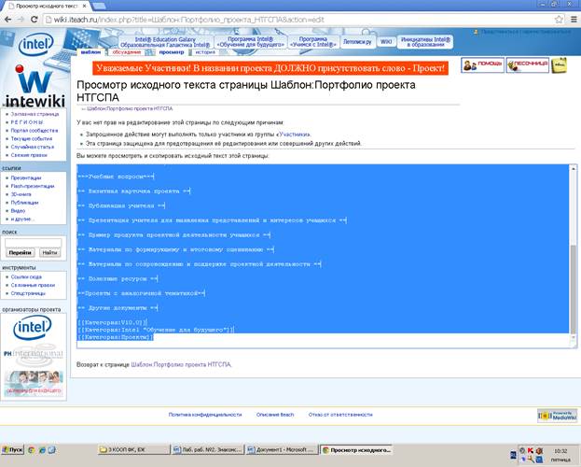
Task: Click the breadcrumb Шаблон:Портфолио проекта НТГСПА link
Action: (130, 108)
